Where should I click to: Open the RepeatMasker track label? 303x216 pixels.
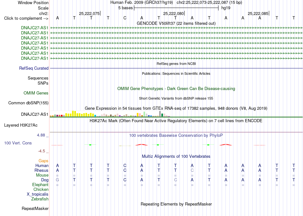tap(35, 208)
